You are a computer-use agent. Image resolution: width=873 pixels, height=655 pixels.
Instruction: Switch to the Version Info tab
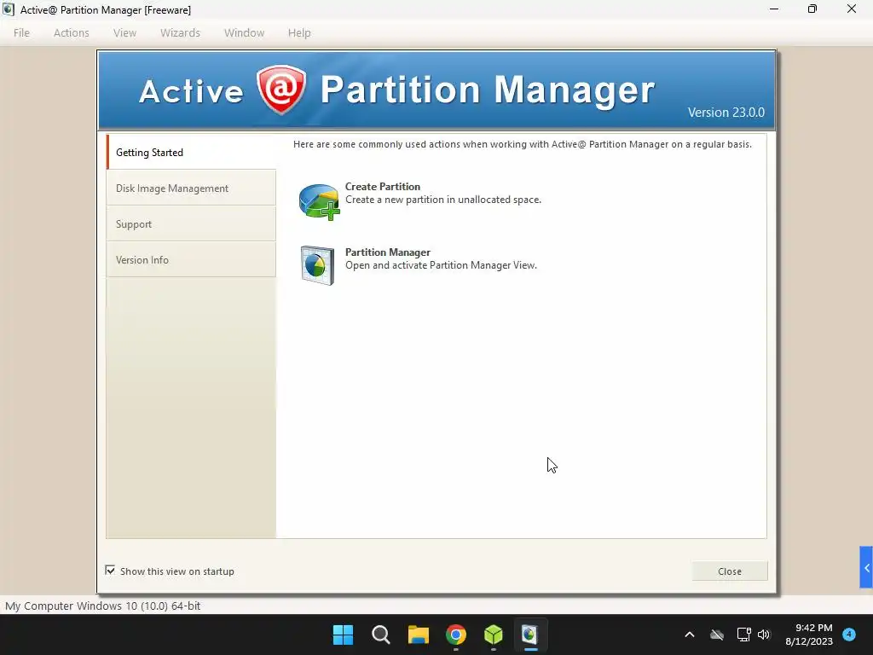pos(191,259)
